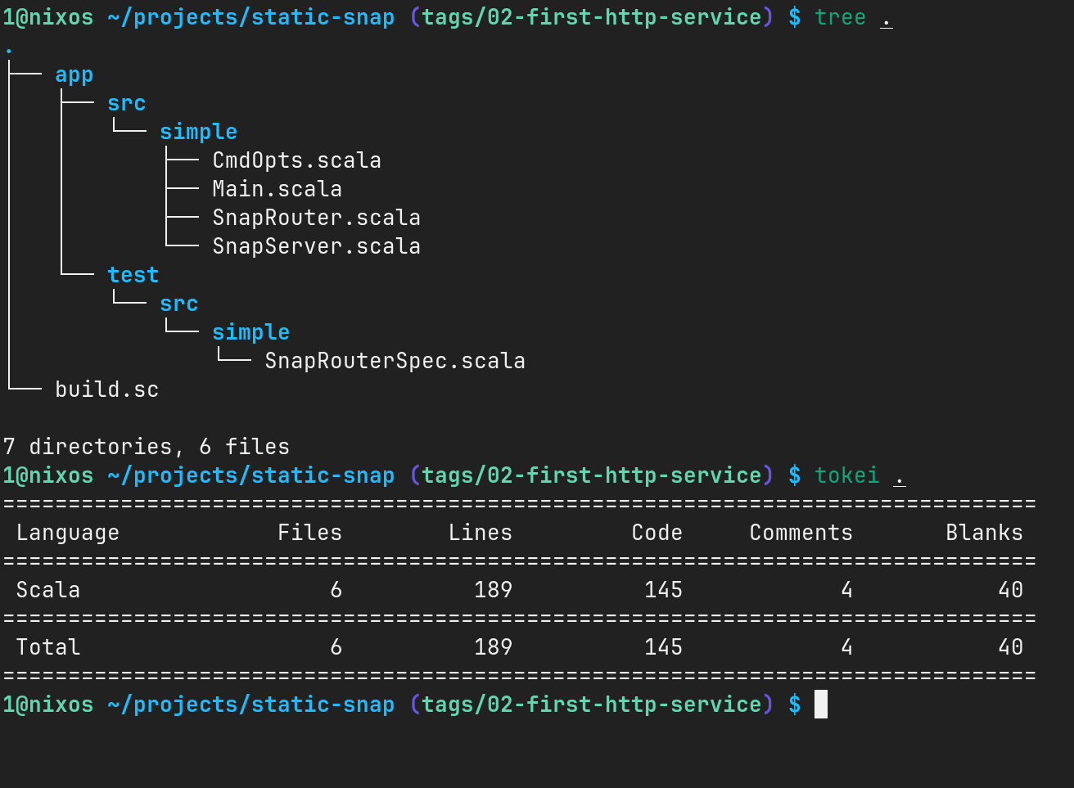Image resolution: width=1074 pixels, height=788 pixels.
Task: Select build.sc file entry
Action: [x=106, y=389]
